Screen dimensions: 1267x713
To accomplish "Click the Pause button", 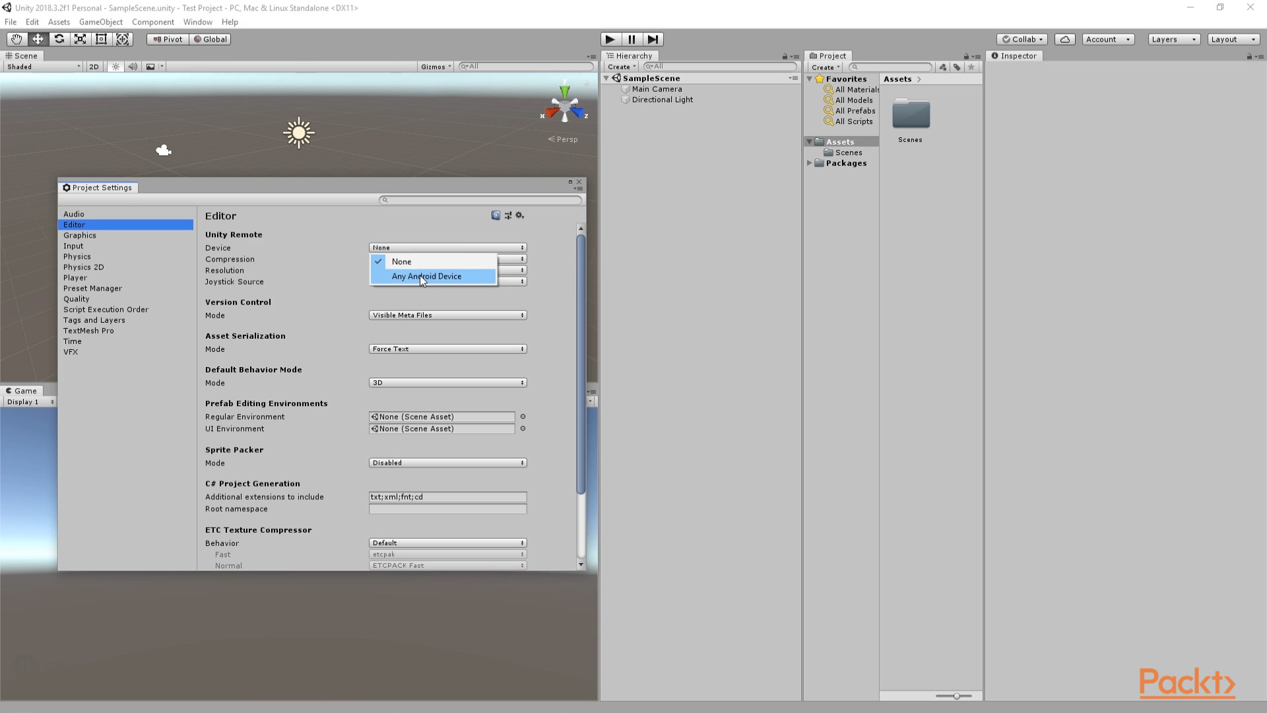I will point(632,40).
